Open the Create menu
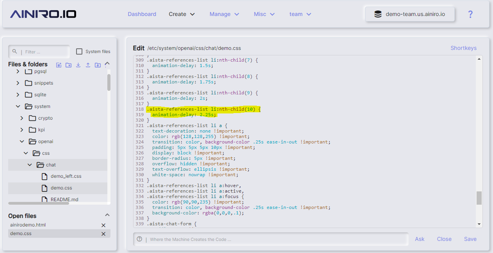Screen dimensions: 493x253 [x=182, y=14]
